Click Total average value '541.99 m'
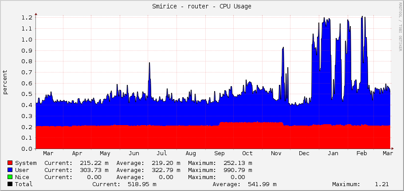 (x=262, y=184)
